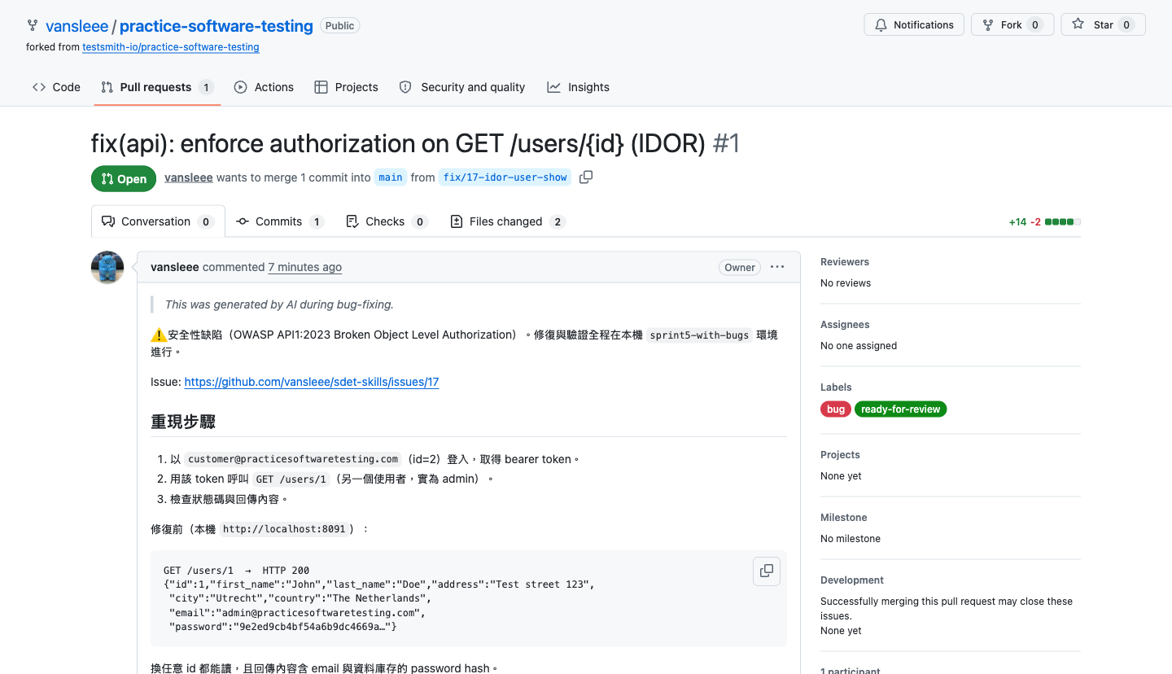Click the Projects sidebar heading

840,455
